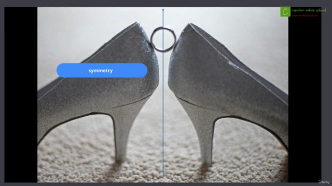Click the ring between the shoes
The image size is (332, 186).
tap(163, 39)
